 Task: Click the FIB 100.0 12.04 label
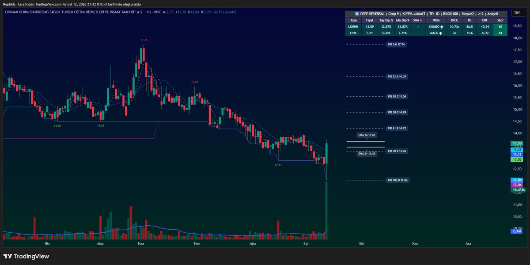(398, 180)
